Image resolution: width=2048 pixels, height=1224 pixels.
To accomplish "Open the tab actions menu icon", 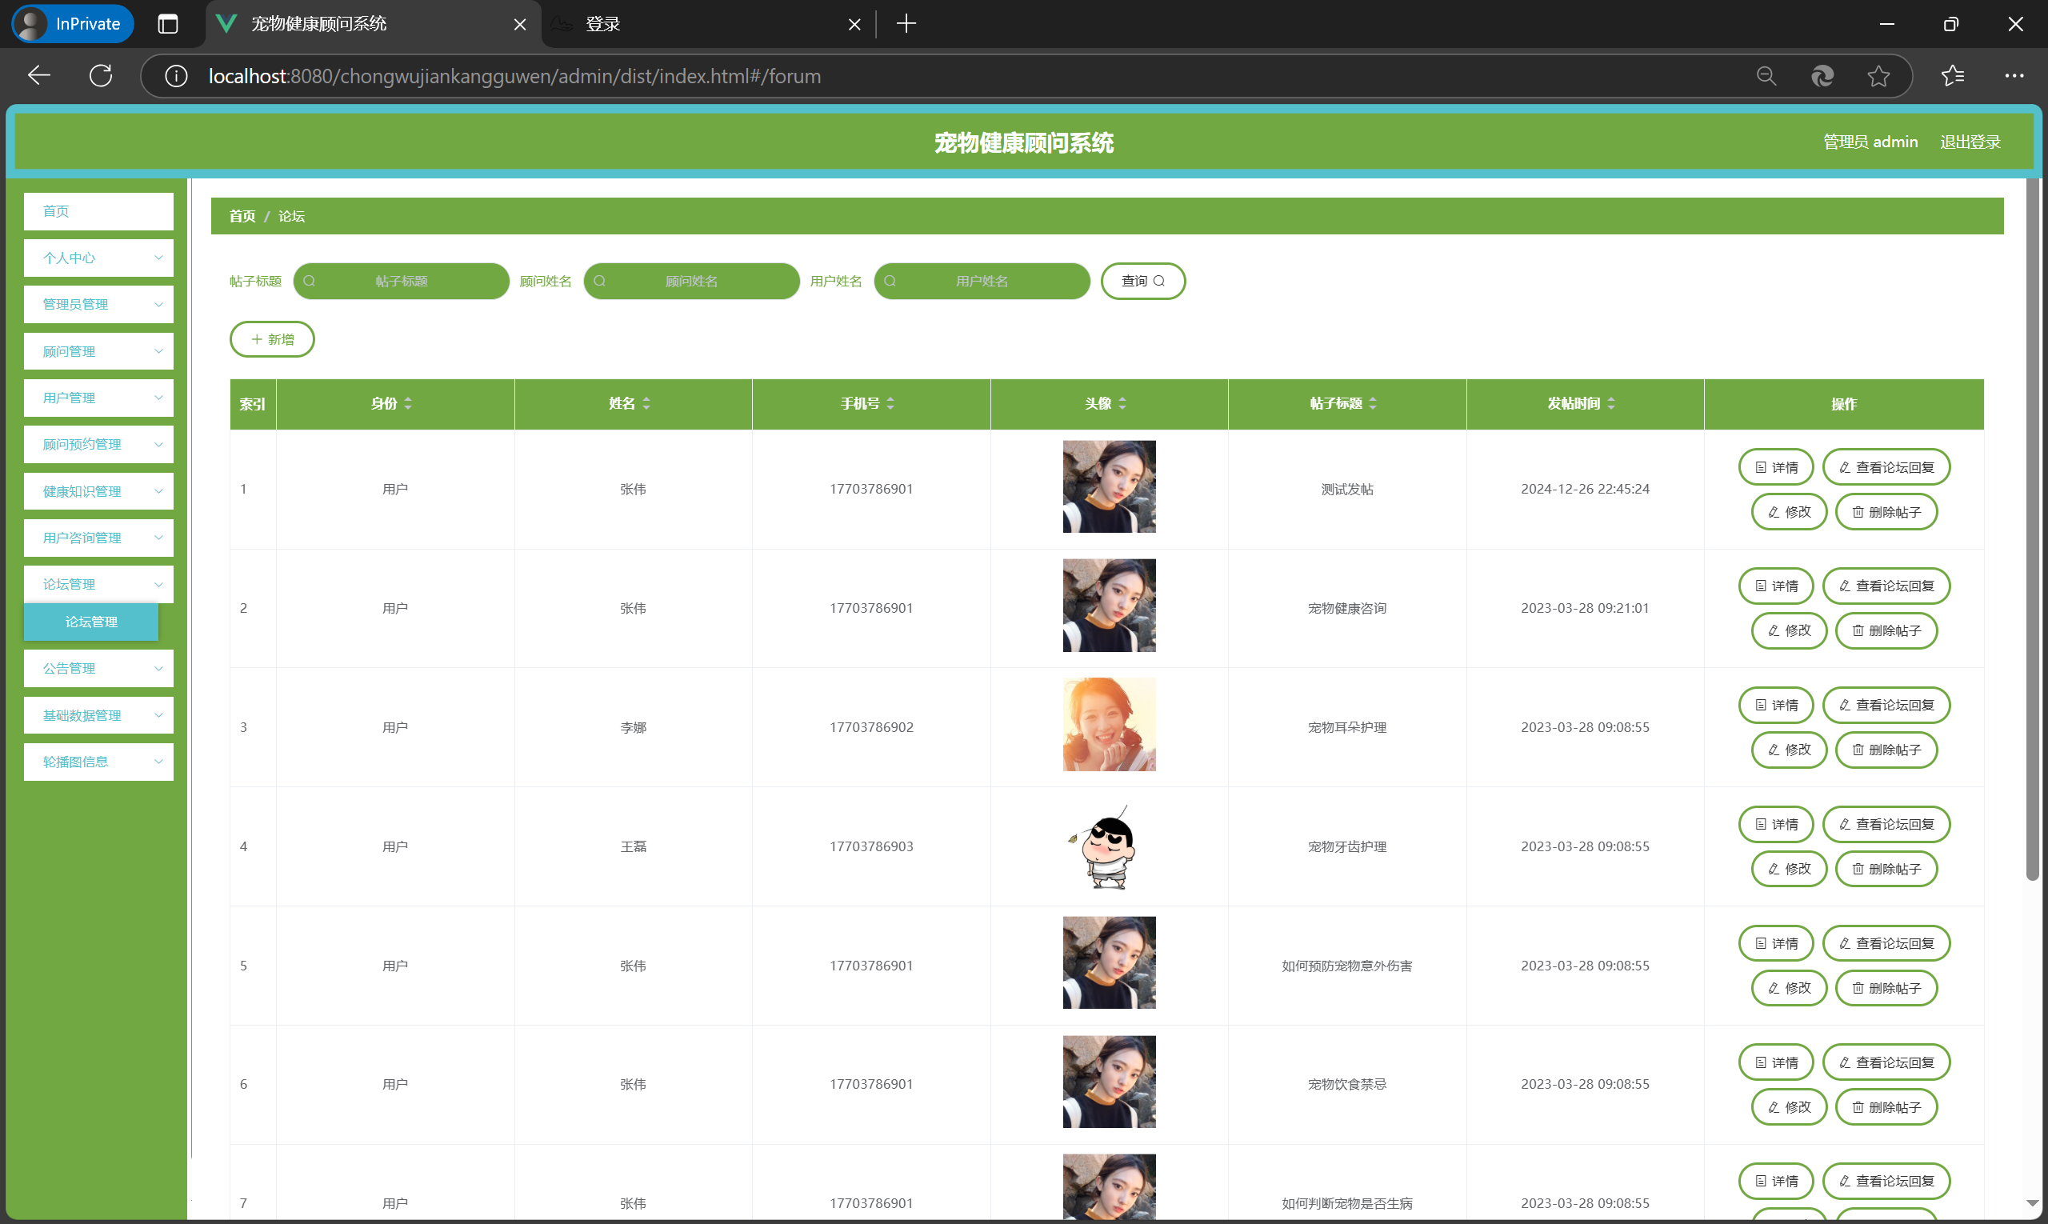I will click(167, 24).
